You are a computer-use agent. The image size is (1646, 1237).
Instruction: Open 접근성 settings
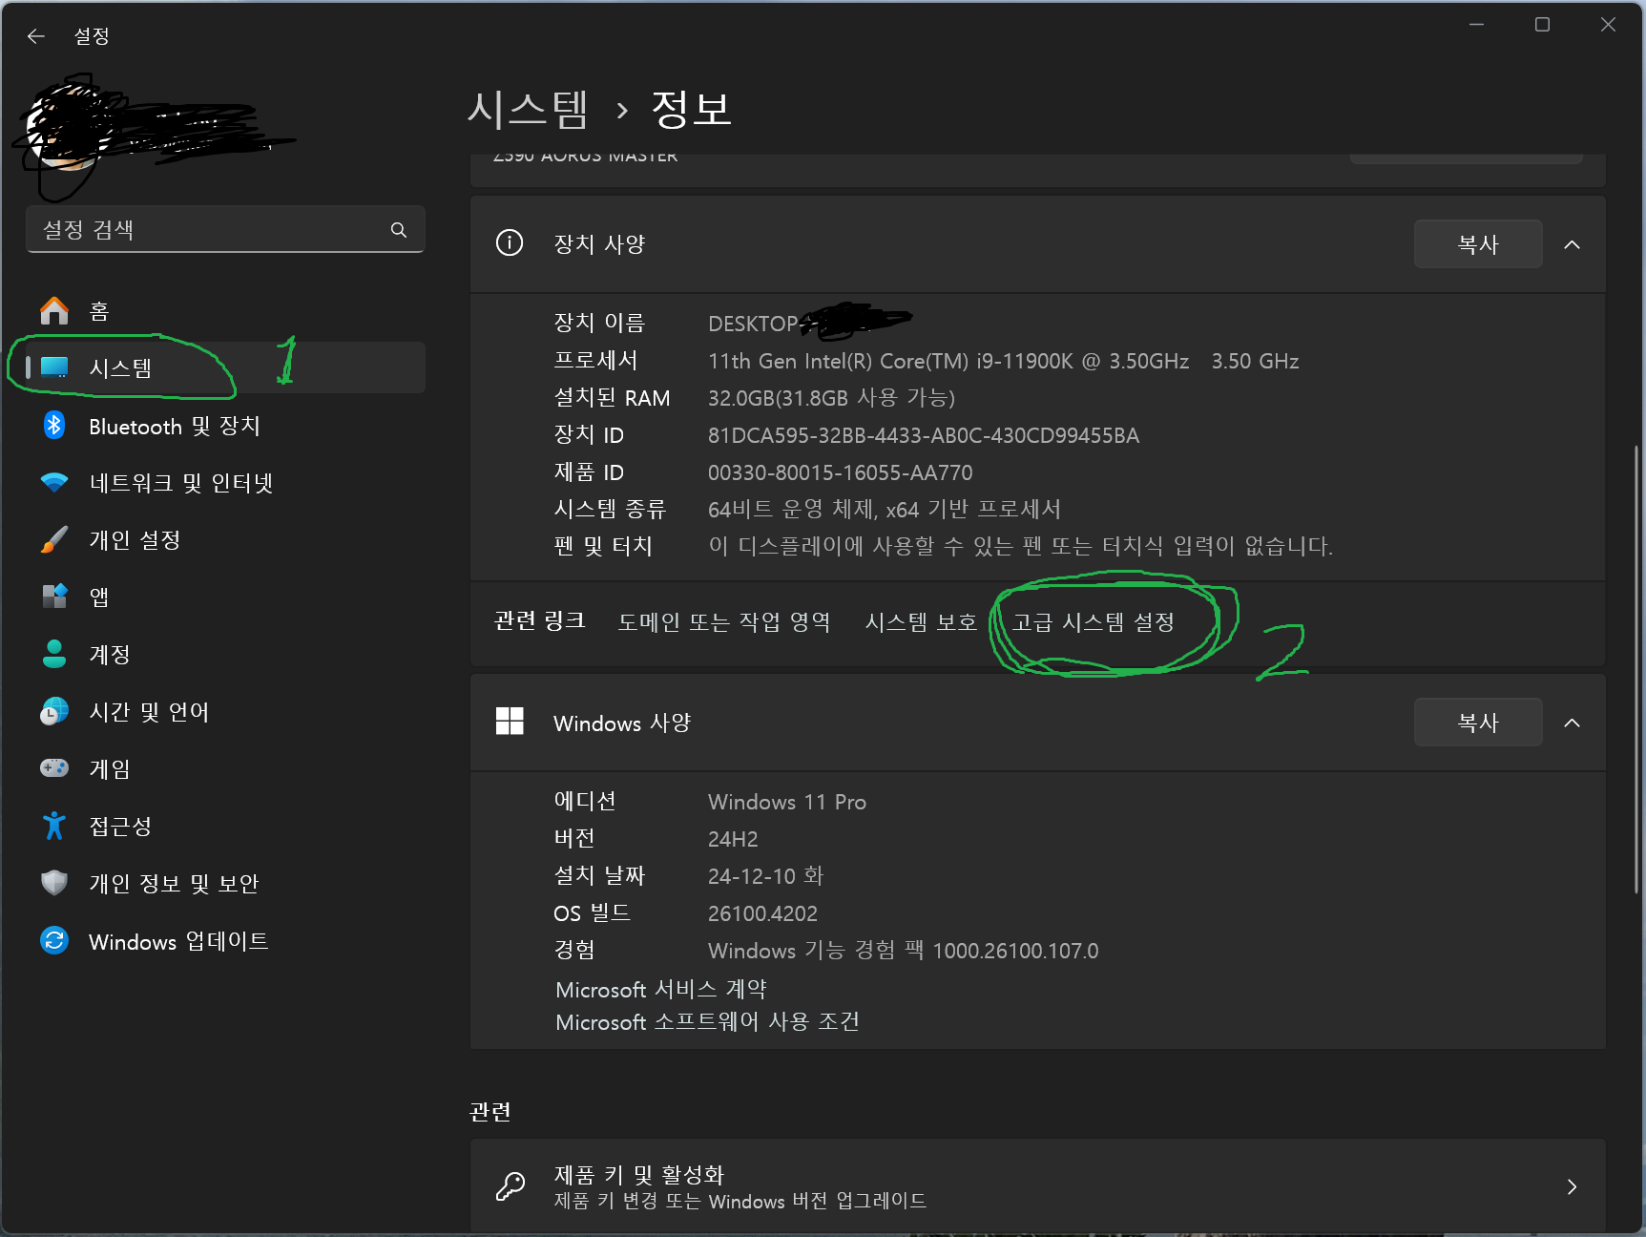225,826
